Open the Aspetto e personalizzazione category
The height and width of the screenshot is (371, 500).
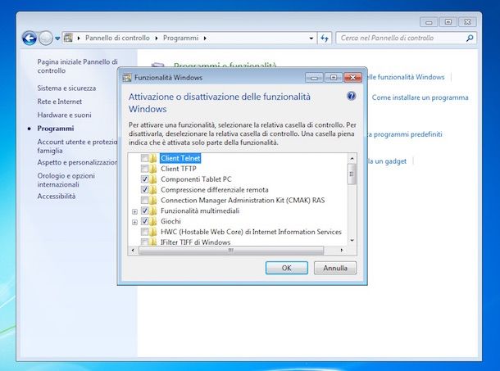tap(77, 162)
